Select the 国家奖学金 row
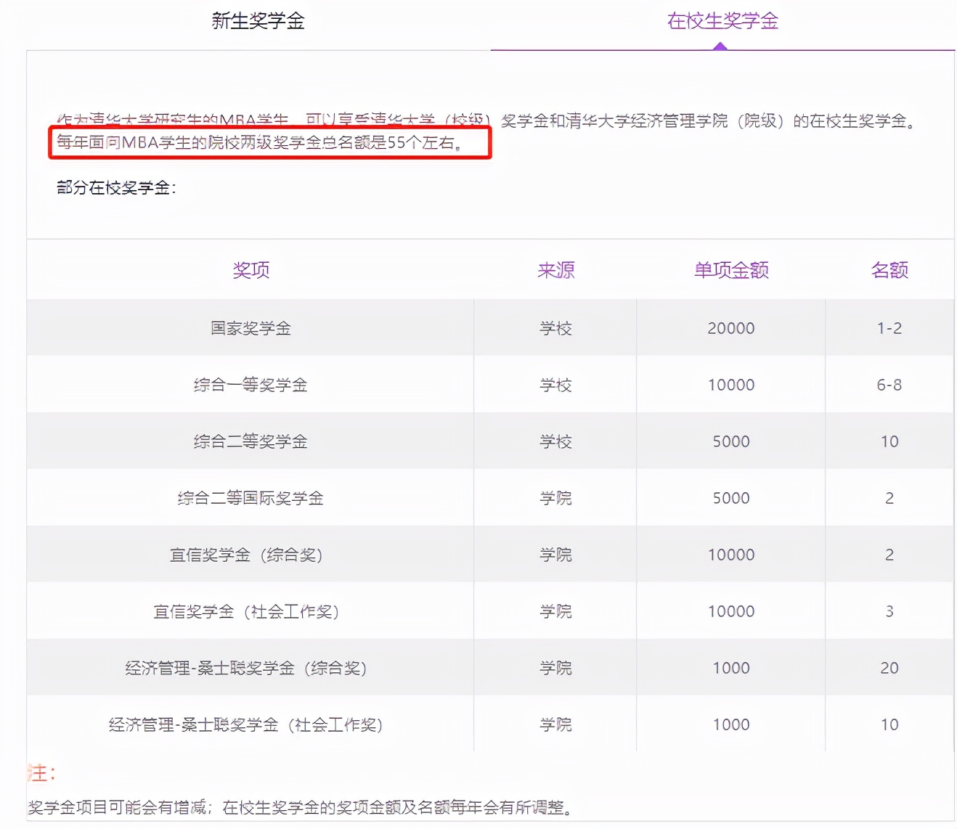 [251, 327]
